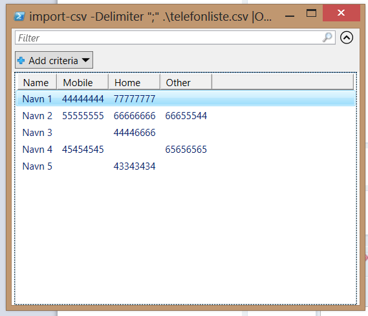Select the Navn 2 row

(x=186, y=116)
